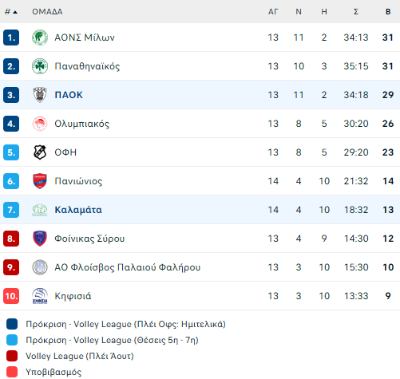Image resolution: width=400 pixels, height=379 pixels.
Task: Click the ΟΦΗ black shield logo
Action: 40,152
